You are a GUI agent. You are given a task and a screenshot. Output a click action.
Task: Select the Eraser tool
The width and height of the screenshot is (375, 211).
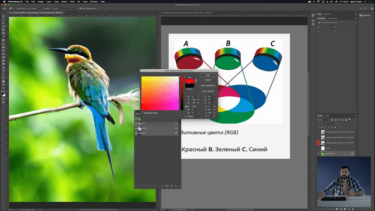click(4, 53)
